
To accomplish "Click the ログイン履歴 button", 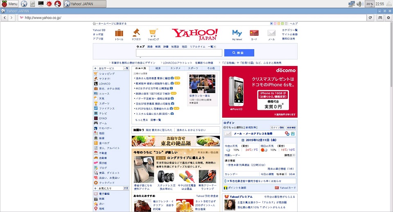I will [277, 128].
